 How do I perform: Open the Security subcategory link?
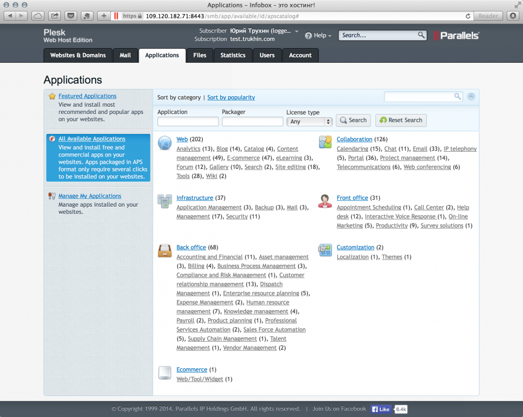(237, 217)
